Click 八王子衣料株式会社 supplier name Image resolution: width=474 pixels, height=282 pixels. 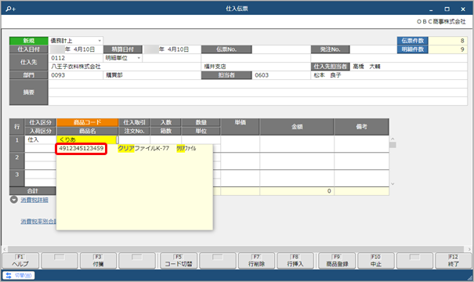point(76,67)
